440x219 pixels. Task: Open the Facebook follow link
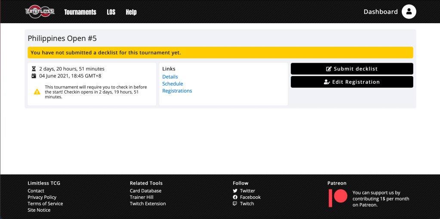pos(250,197)
